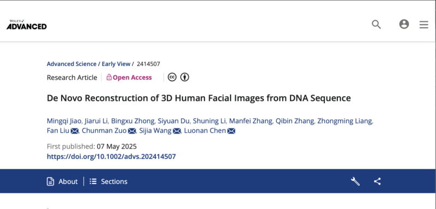Open the user account icon
The image size is (436, 209).
404,24
